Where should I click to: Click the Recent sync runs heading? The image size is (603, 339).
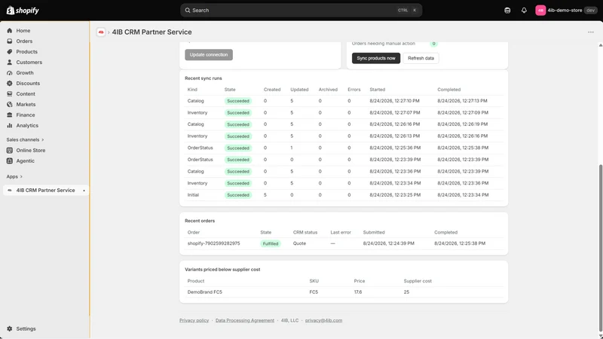204,78
